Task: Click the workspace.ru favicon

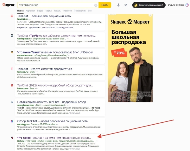Action: [12, 36]
